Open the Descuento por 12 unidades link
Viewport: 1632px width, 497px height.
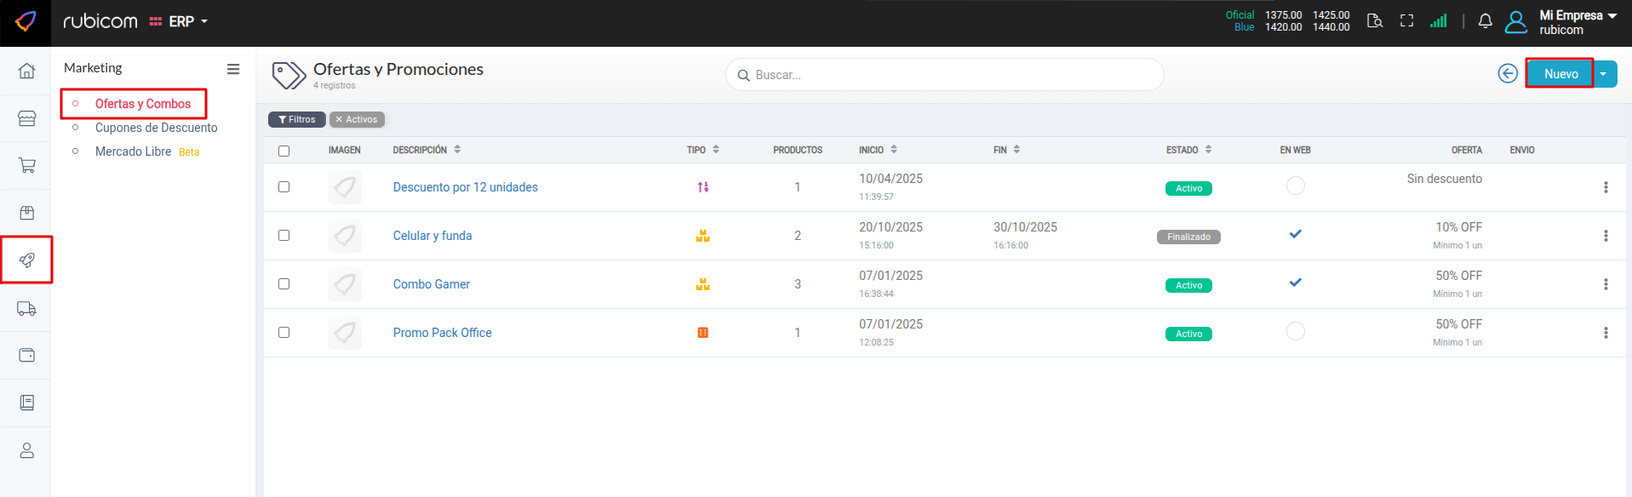pos(465,187)
